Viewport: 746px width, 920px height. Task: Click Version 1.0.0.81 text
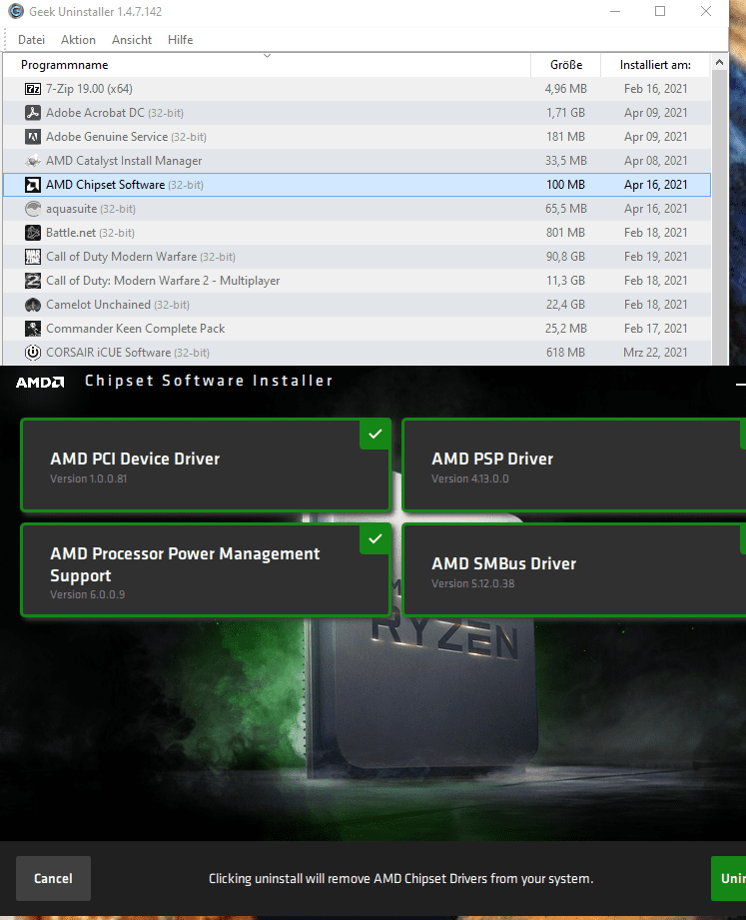point(89,478)
